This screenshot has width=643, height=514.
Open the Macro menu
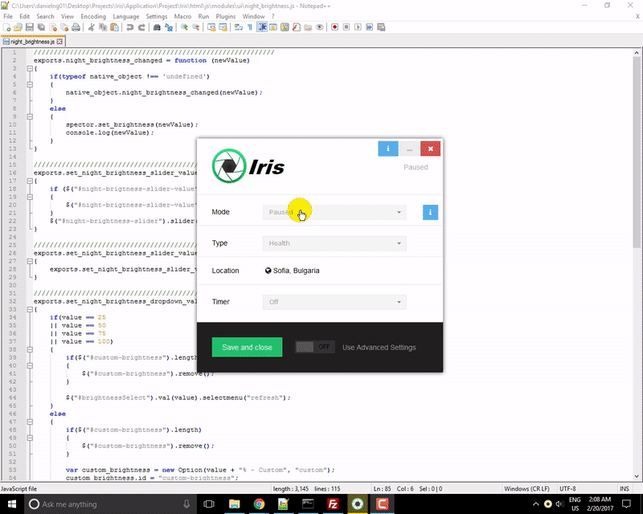[182, 16]
